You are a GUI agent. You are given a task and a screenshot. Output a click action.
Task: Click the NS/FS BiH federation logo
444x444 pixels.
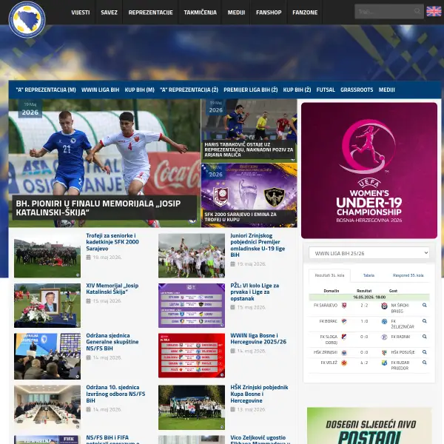[x=27, y=19]
